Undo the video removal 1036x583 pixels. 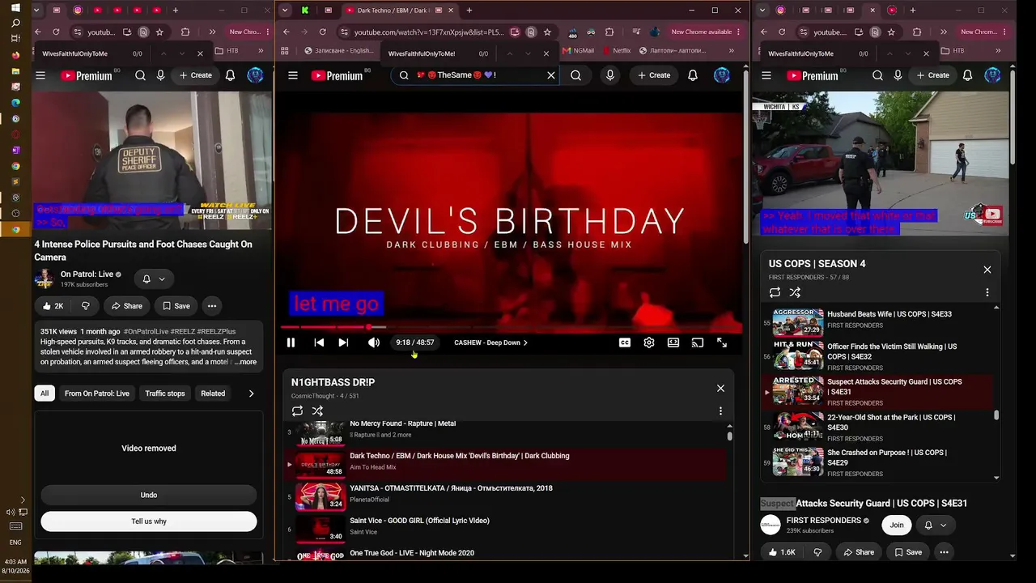tap(149, 495)
